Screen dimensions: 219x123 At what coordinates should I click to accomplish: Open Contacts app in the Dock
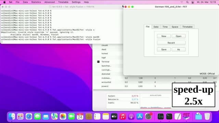pos(89,116)
